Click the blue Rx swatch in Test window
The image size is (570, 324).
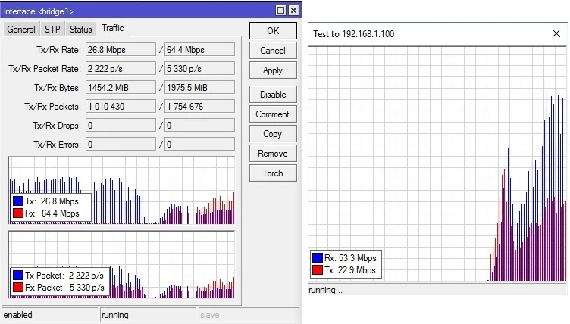[x=318, y=258]
